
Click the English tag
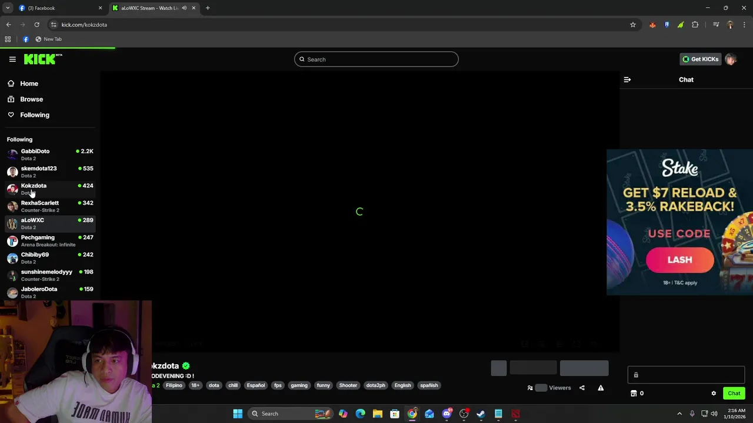click(x=402, y=385)
